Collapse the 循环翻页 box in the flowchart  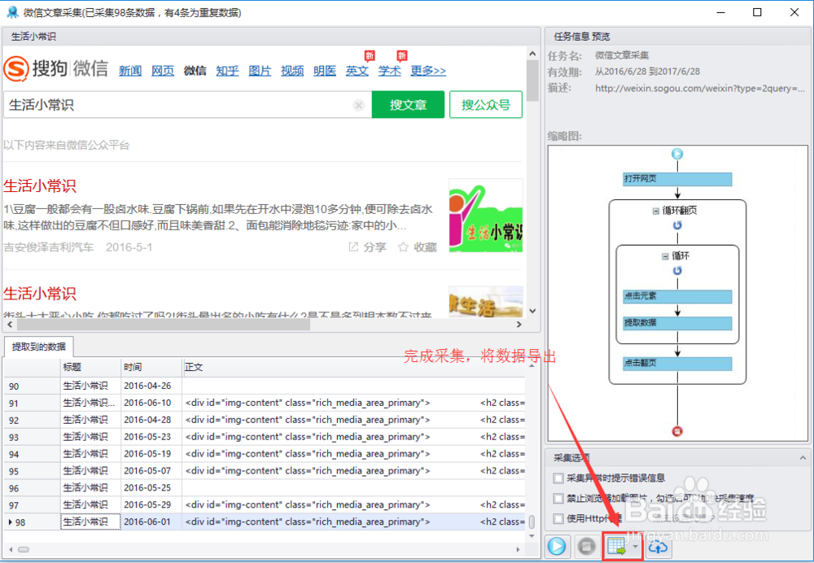(x=655, y=211)
